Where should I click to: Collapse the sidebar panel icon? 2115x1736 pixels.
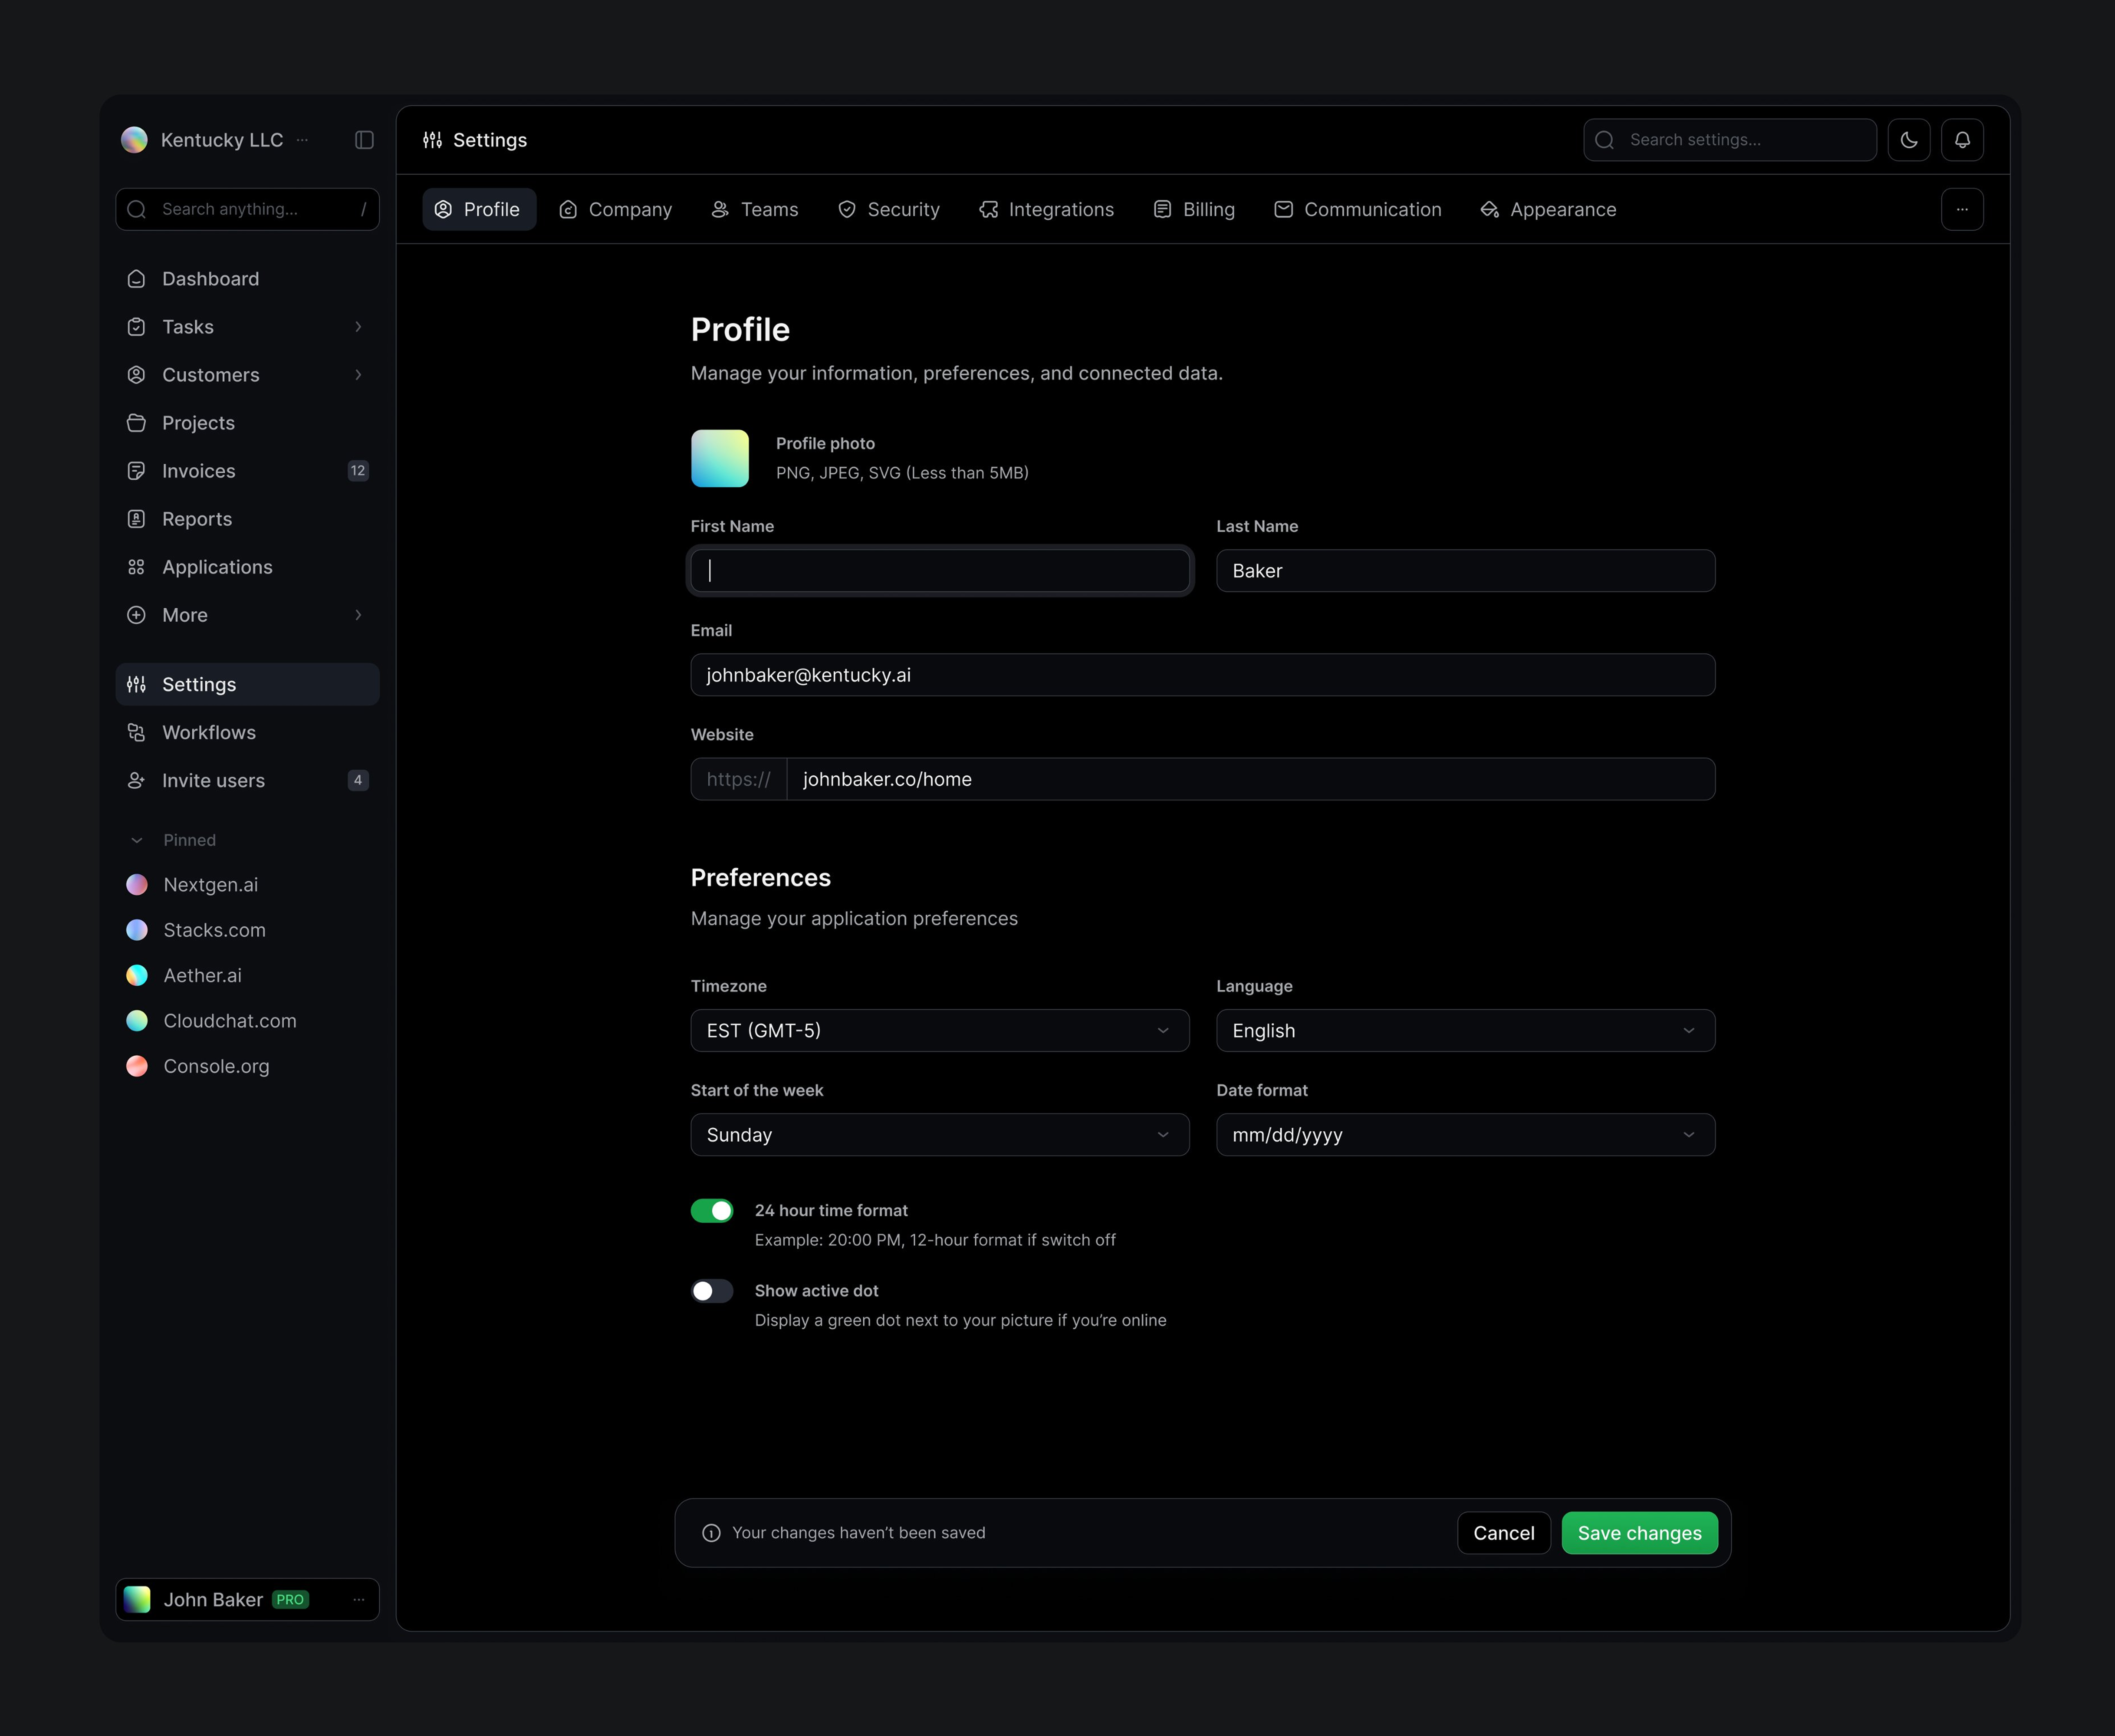tap(364, 140)
